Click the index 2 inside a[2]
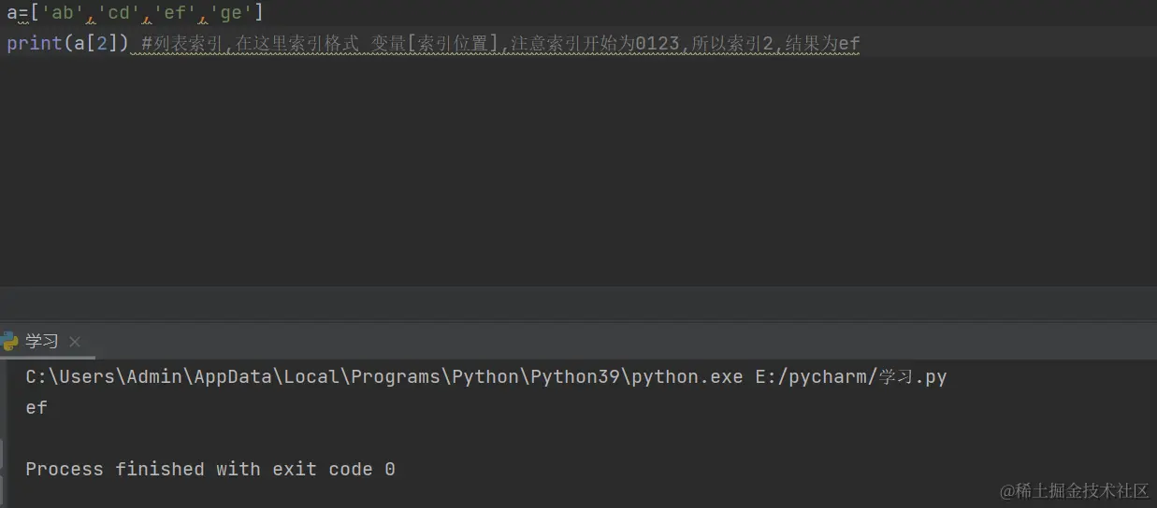The image size is (1157, 508). (x=102, y=43)
